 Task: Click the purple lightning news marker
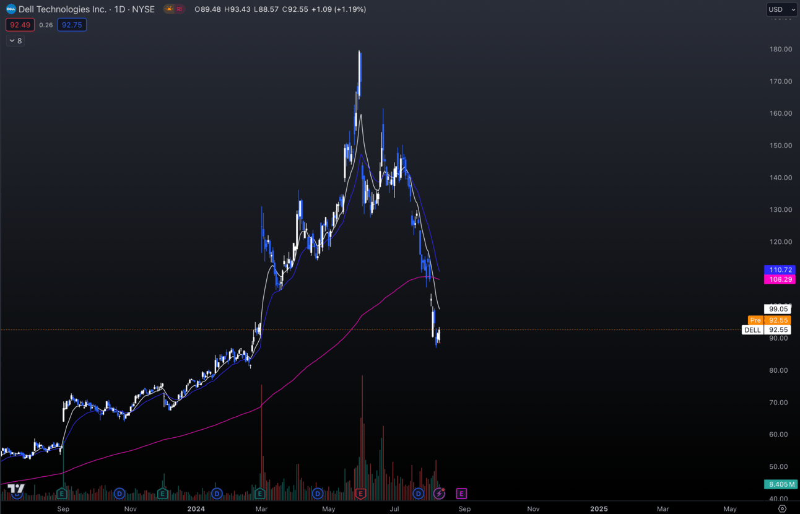(439, 494)
